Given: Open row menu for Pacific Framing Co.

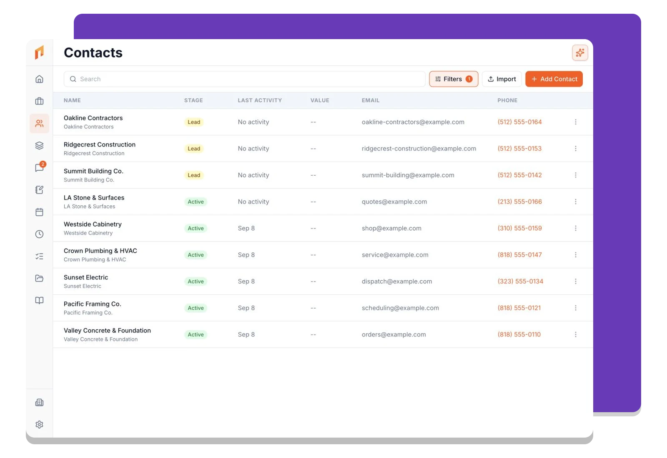Looking at the screenshot, I should tap(576, 308).
